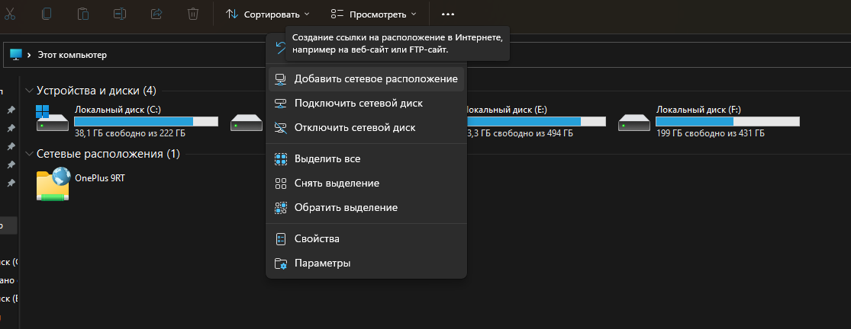This screenshot has width=851, height=329.
Task: Click the C: drive storage usage bar
Action: click(146, 121)
